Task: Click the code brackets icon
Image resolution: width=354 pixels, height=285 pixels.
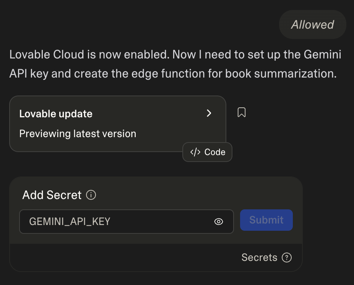Action: pos(195,152)
